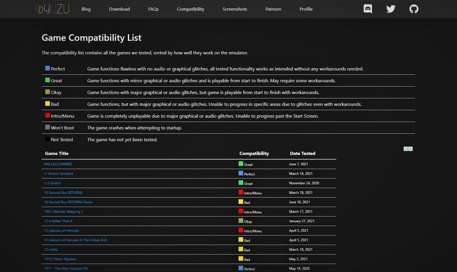Click the Perfect rating for 'n Verlore Verstand
This screenshot has height=272, width=457.
pyautogui.click(x=247, y=174)
